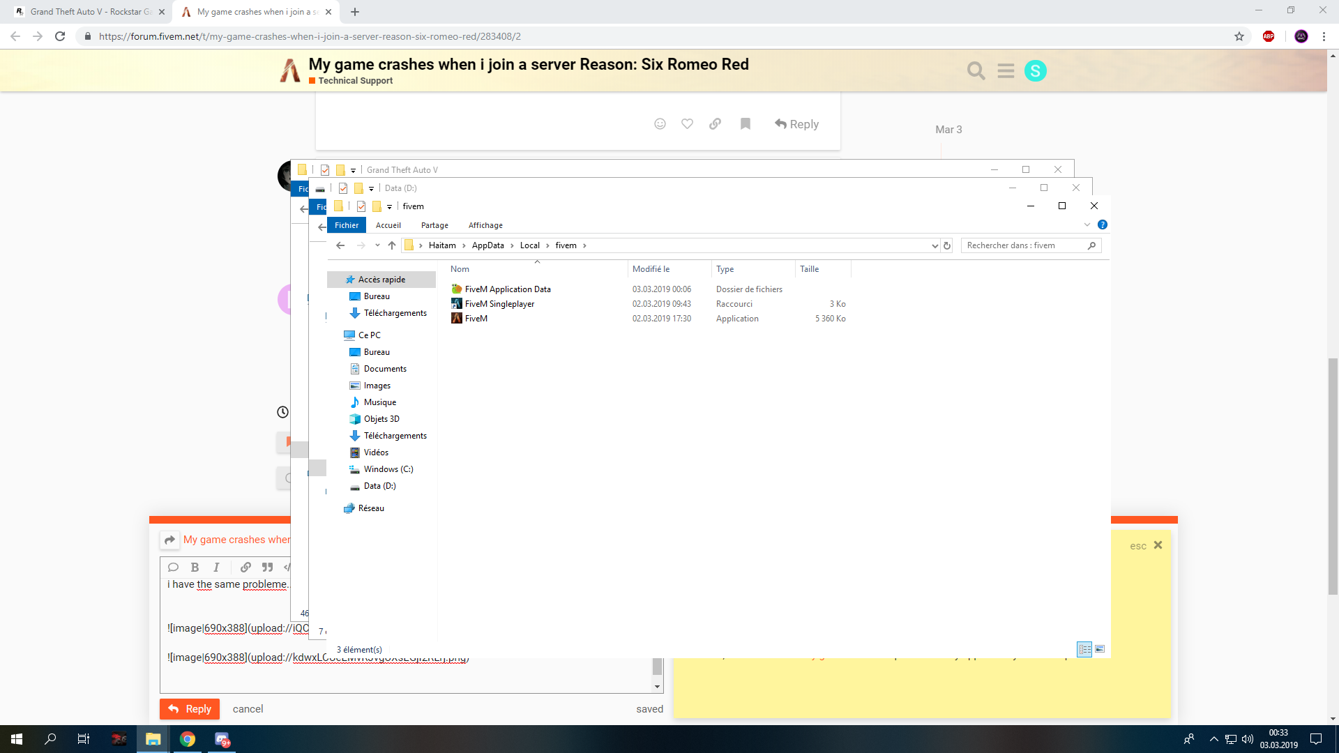Open Documents under Ce PC
1339x753 pixels.
point(385,369)
